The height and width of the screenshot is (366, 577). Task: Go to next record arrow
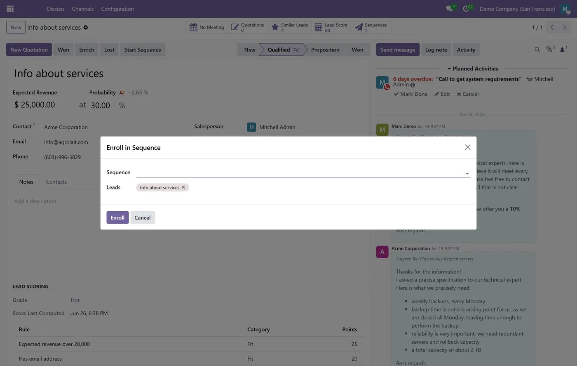[x=565, y=27]
